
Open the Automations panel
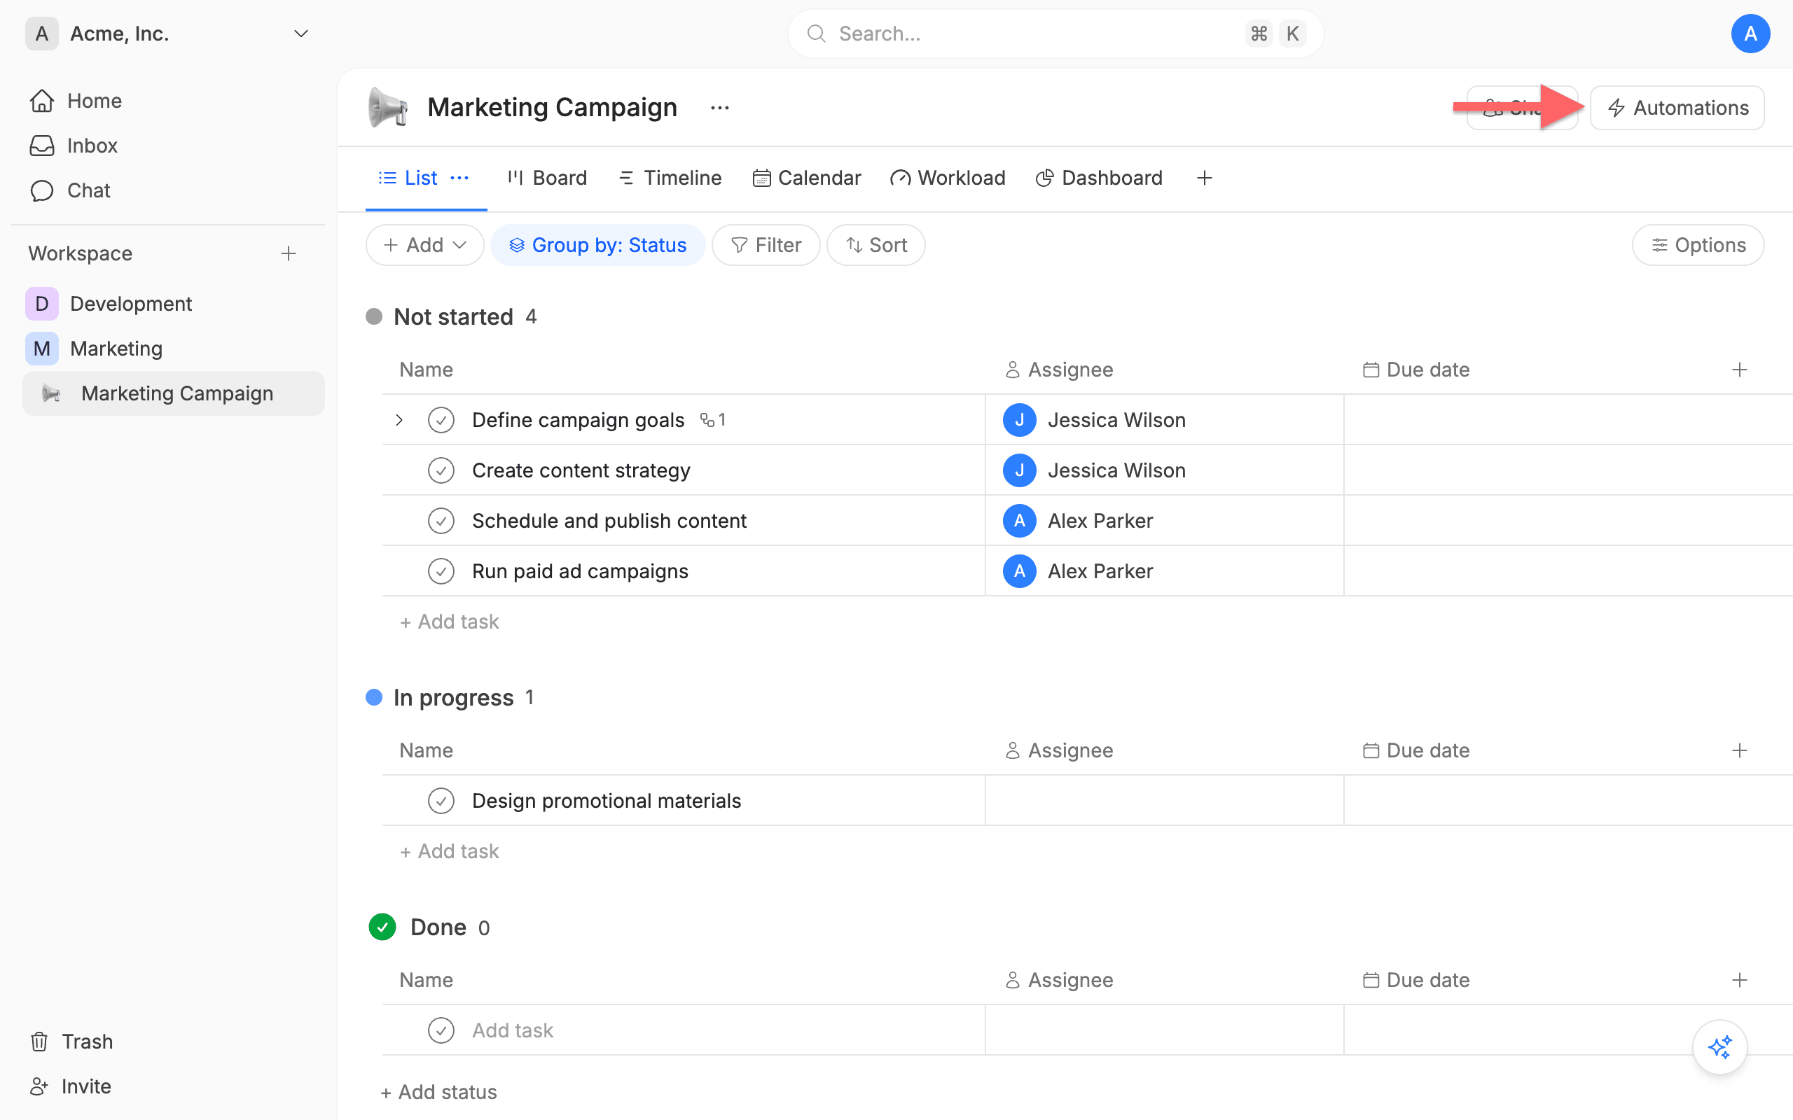point(1677,108)
